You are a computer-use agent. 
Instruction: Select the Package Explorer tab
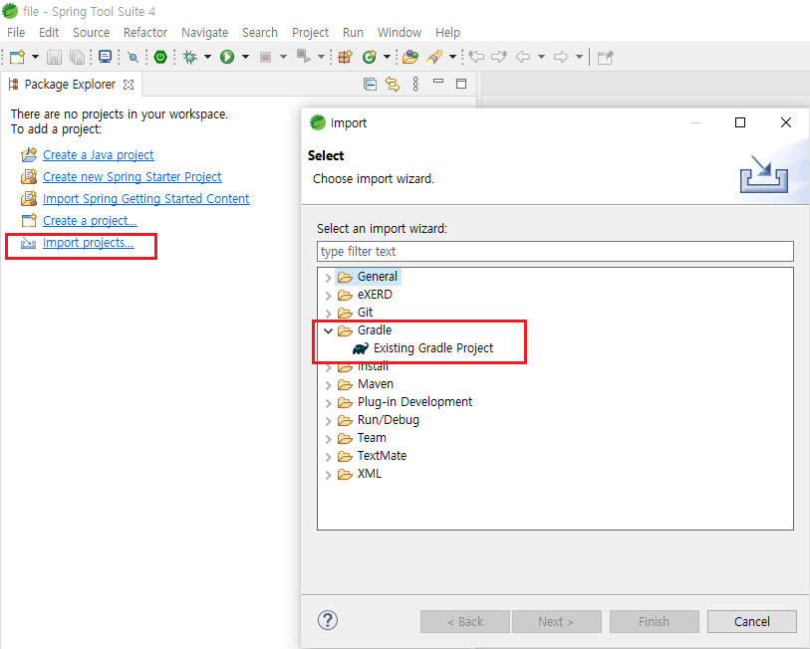click(70, 85)
